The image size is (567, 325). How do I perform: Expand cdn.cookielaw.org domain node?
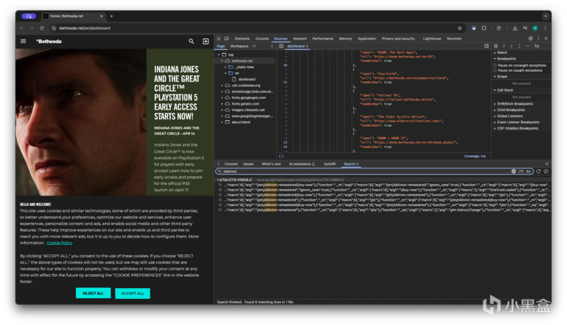click(x=222, y=86)
